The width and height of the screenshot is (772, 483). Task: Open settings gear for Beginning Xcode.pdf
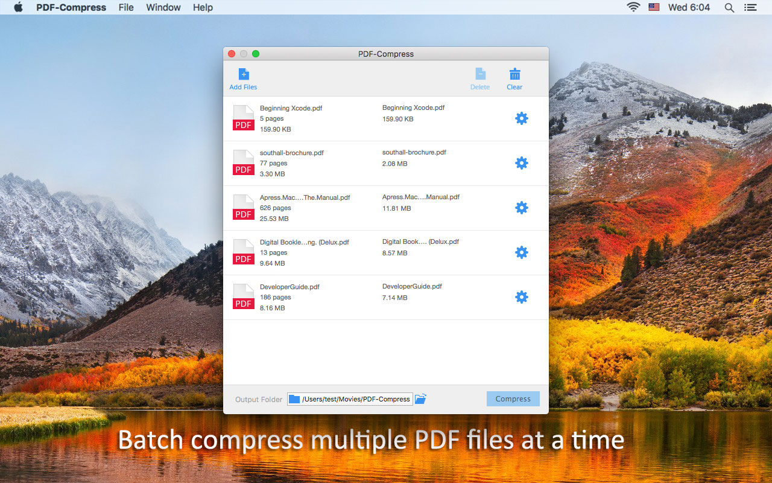522,118
